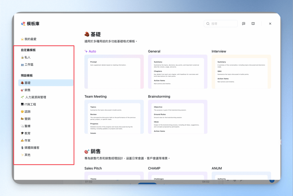Image resolution: width=293 pixels, height=196 pixels.
Task: Select the 其他 category
Action: click(25, 155)
